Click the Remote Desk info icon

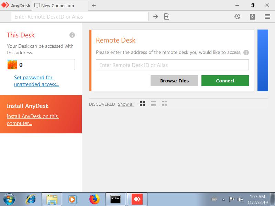[x=246, y=53]
